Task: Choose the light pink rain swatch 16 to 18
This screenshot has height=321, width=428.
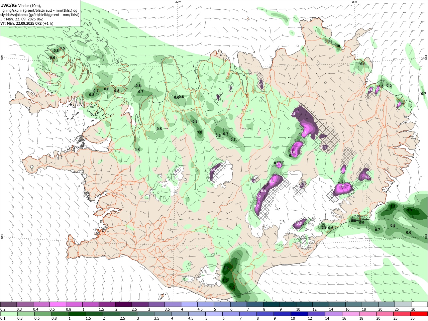Action: pos(351,314)
